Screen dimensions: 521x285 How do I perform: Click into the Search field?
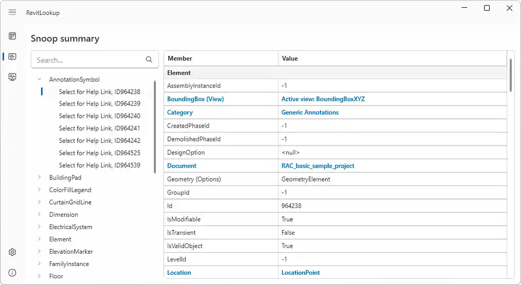tap(87, 60)
